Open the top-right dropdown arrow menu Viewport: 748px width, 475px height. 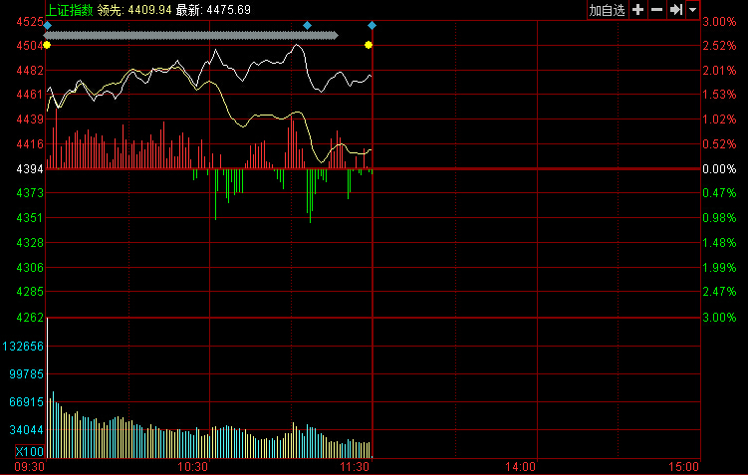pos(692,10)
